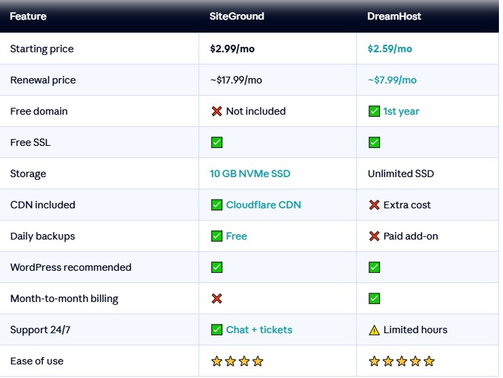Click the 'Cloudflare CDN' text
Viewport: 503px width, 378px height.
(264, 205)
